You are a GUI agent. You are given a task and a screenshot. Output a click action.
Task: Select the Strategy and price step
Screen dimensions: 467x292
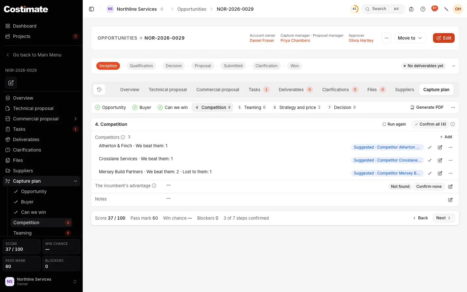297,107
